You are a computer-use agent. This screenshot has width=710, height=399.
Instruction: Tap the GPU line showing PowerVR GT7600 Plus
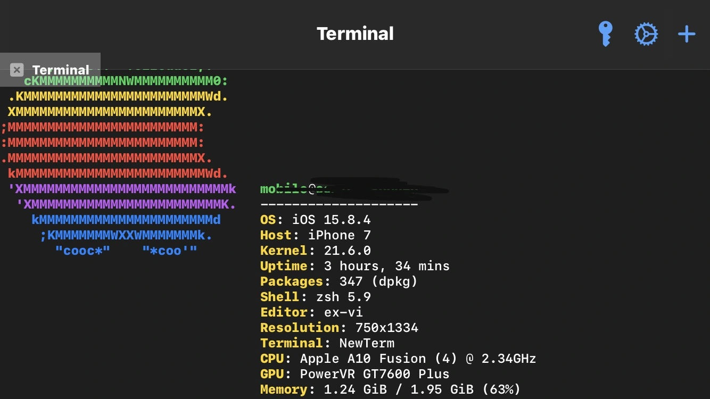(x=355, y=374)
